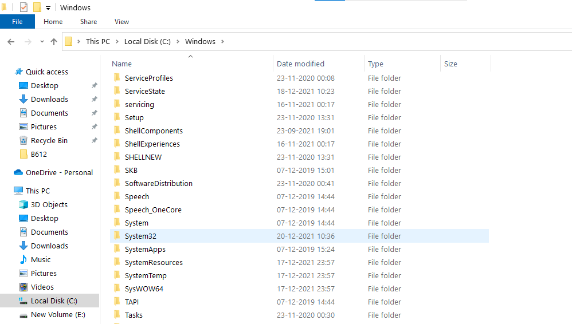The height and width of the screenshot is (324, 572).
Task: Select This PC in navigation pane
Action: pyautogui.click(x=38, y=191)
